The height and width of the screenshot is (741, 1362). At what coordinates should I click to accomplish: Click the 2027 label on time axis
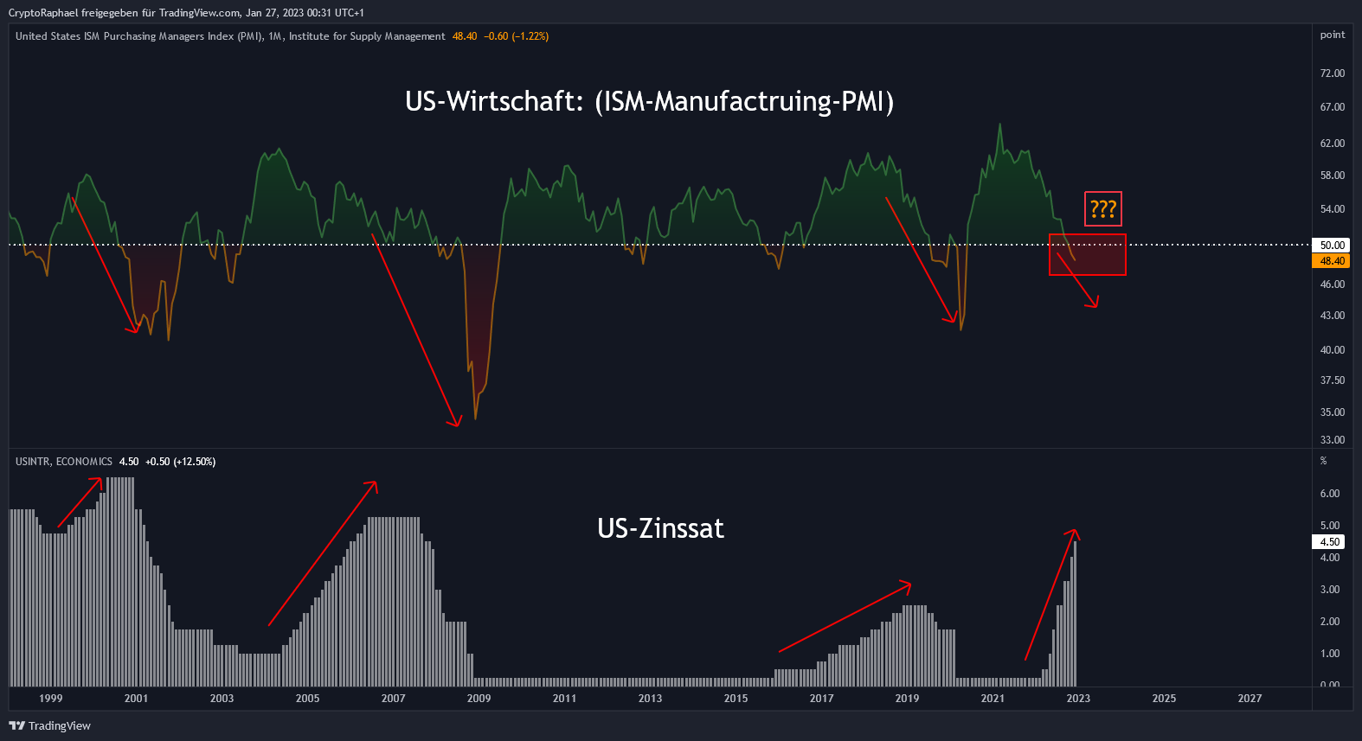click(1250, 699)
